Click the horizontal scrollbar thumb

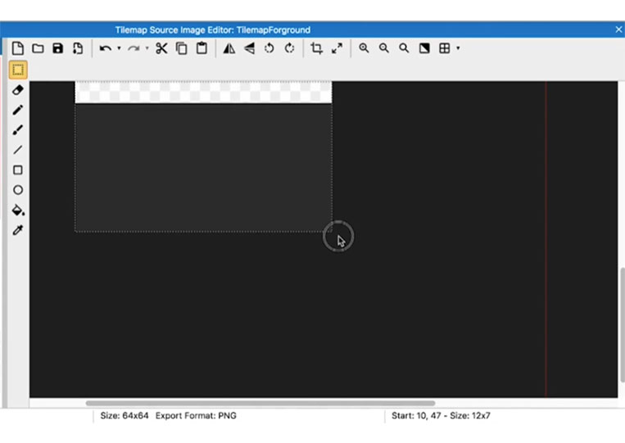coord(260,403)
